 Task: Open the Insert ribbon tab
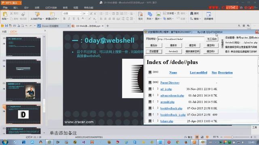(16, 8)
